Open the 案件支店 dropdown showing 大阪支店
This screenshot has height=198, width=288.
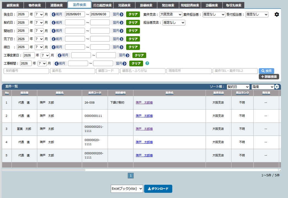click(x=171, y=14)
